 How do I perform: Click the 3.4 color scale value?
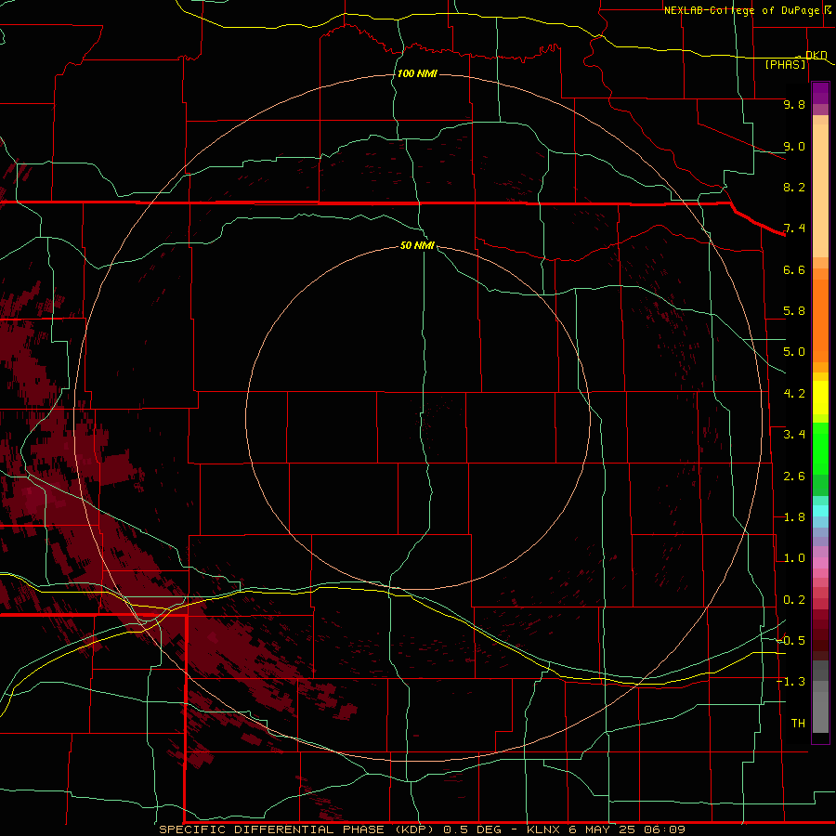click(x=794, y=435)
